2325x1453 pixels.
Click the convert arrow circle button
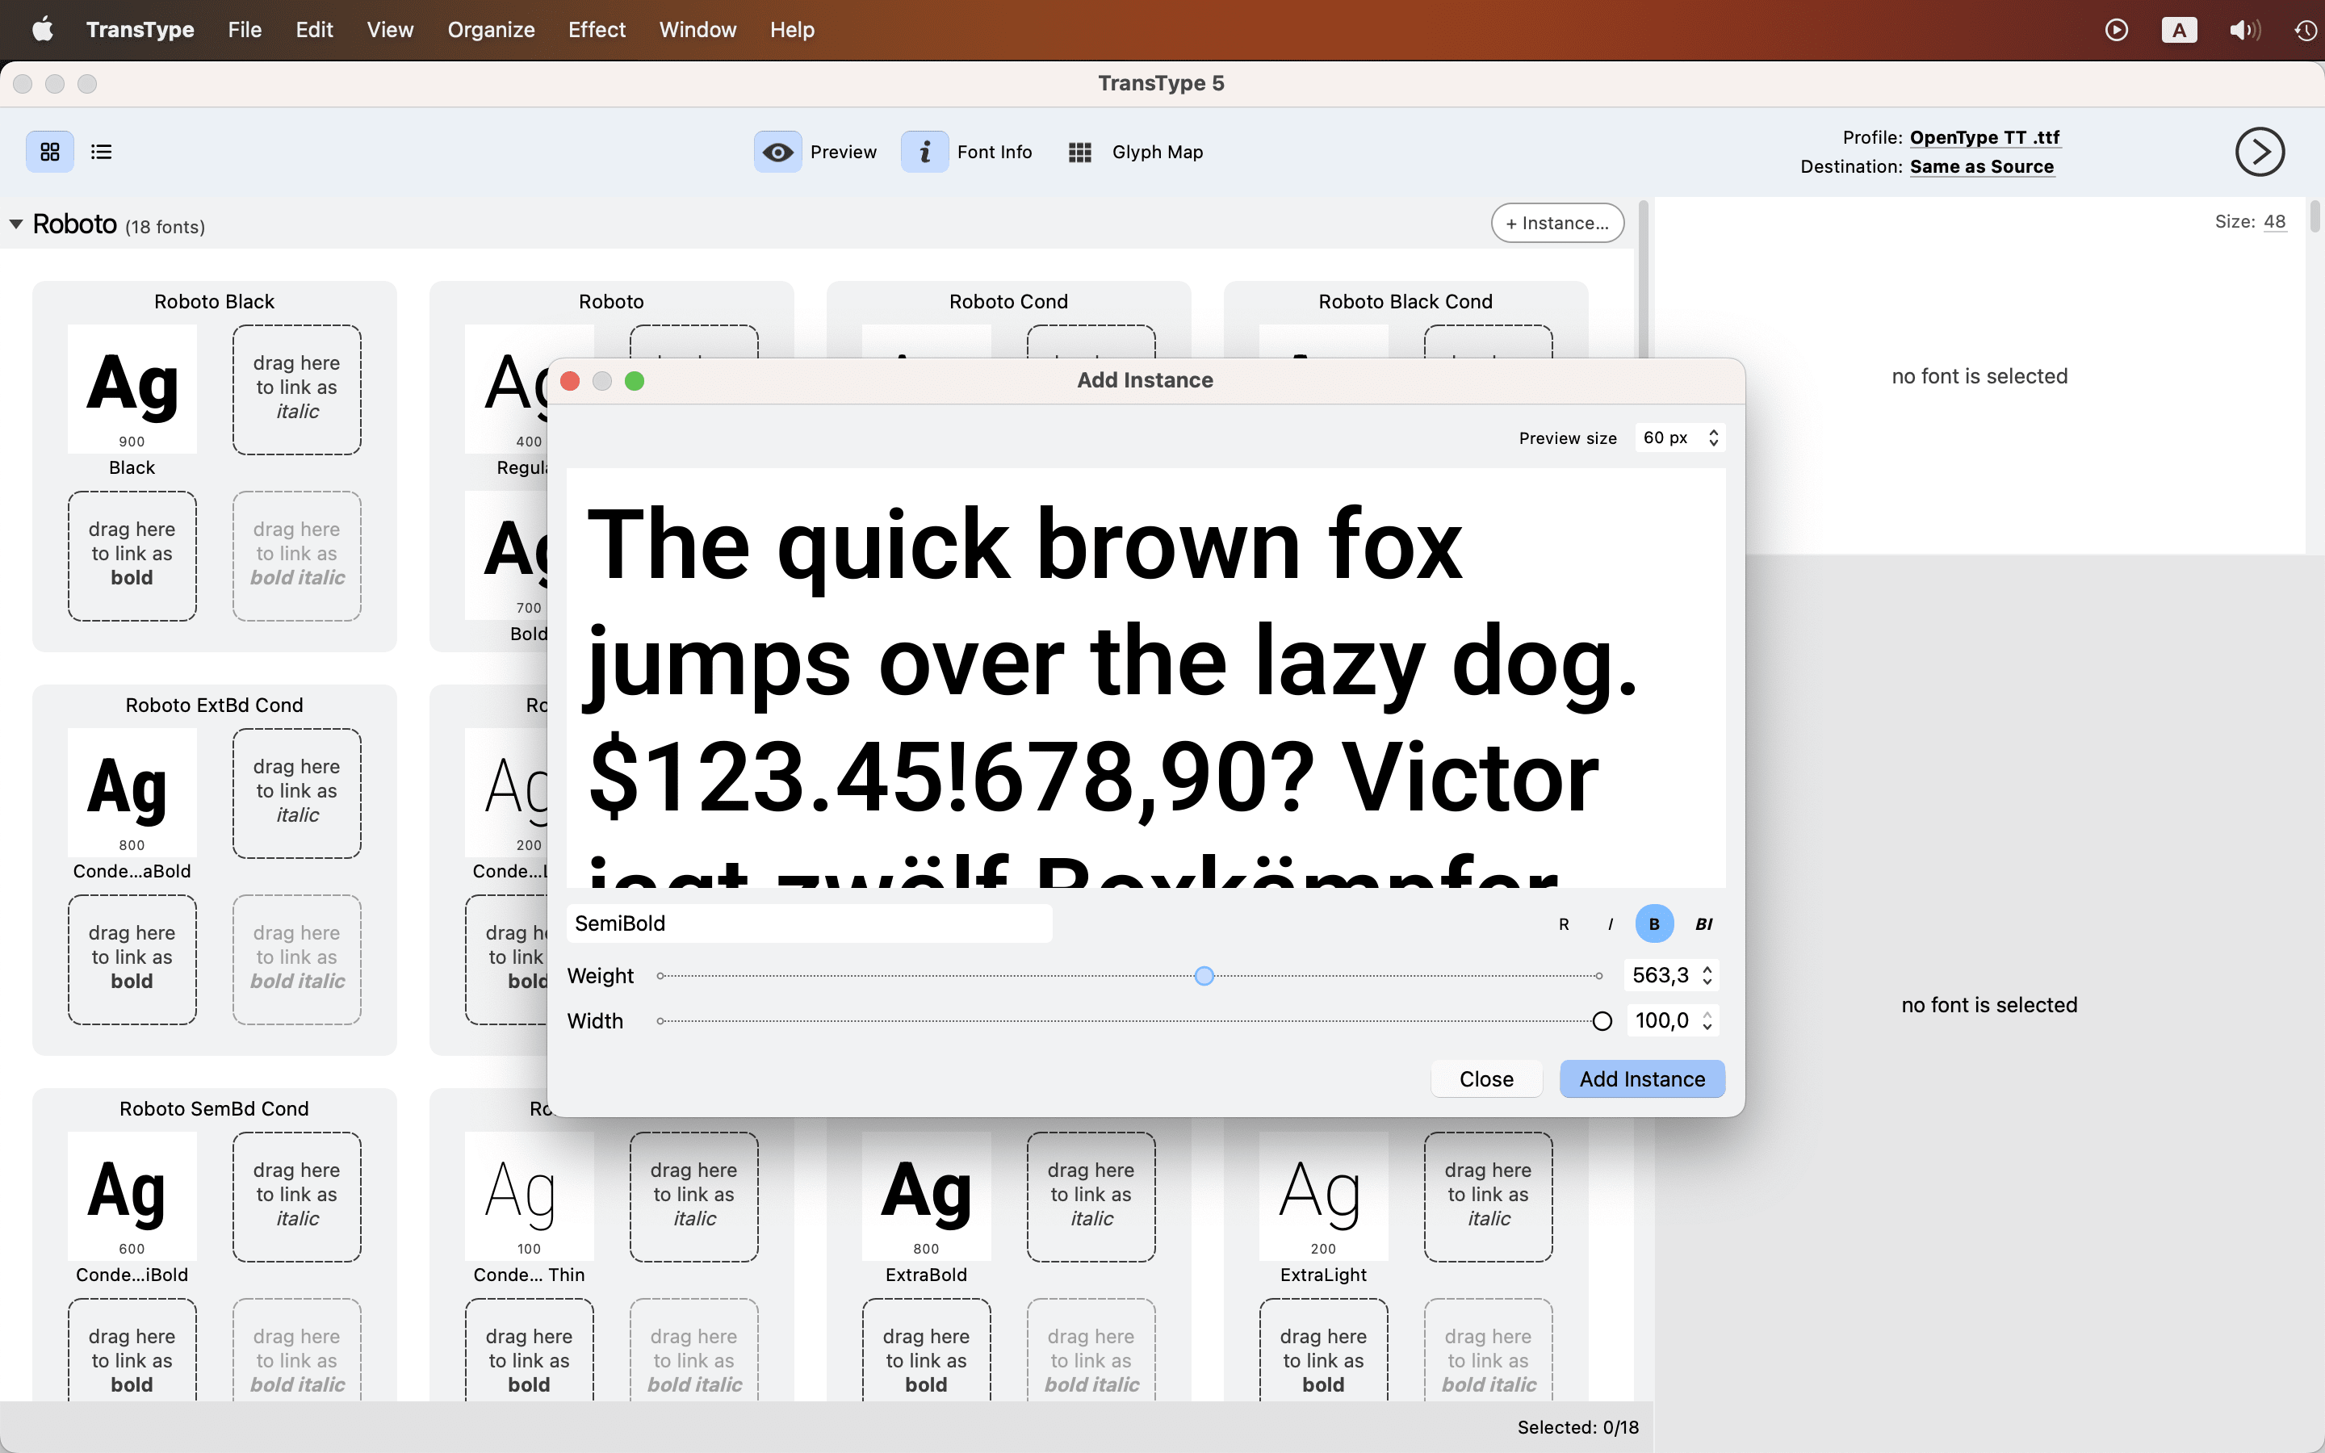(x=2259, y=152)
